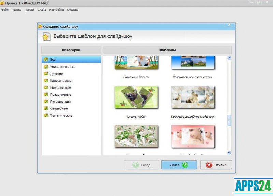Select the Путешествия category
The width and height of the screenshot is (273, 196).
pos(60,102)
